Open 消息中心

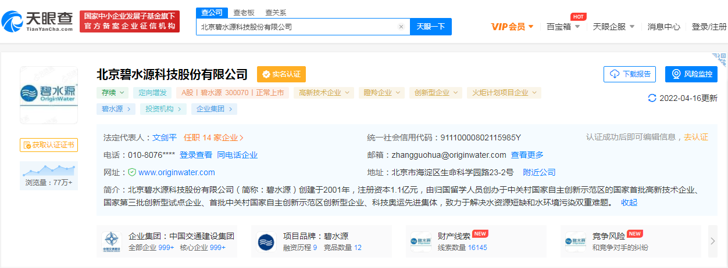tap(664, 27)
